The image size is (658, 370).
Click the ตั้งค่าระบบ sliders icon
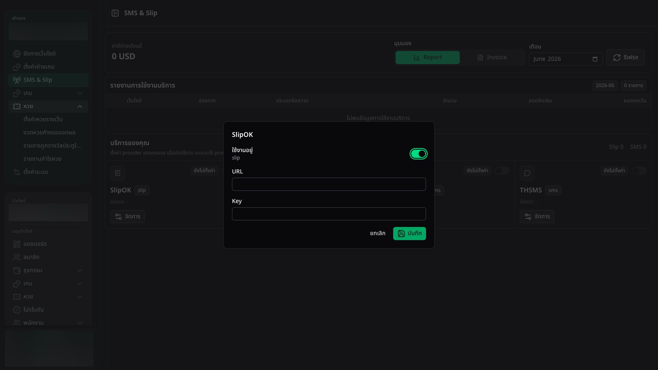point(17,172)
